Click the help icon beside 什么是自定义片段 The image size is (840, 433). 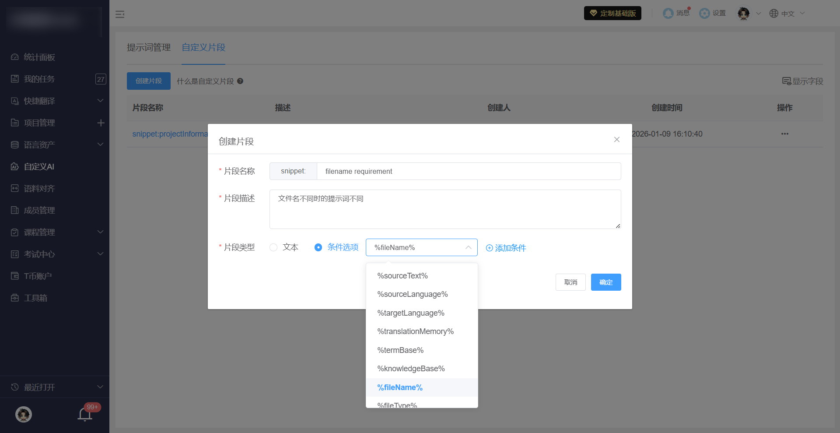pyautogui.click(x=240, y=81)
